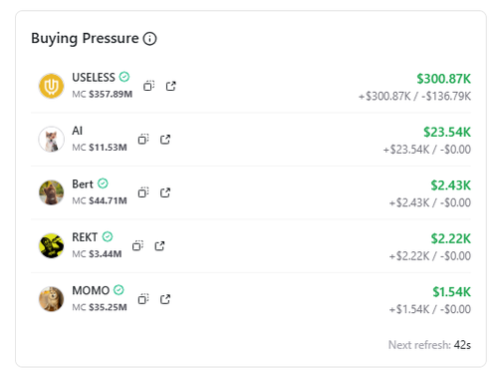Viewport: 498px width, 375px height.
Task: Open REKT token external link
Action: pyautogui.click(x=159, y=245)
